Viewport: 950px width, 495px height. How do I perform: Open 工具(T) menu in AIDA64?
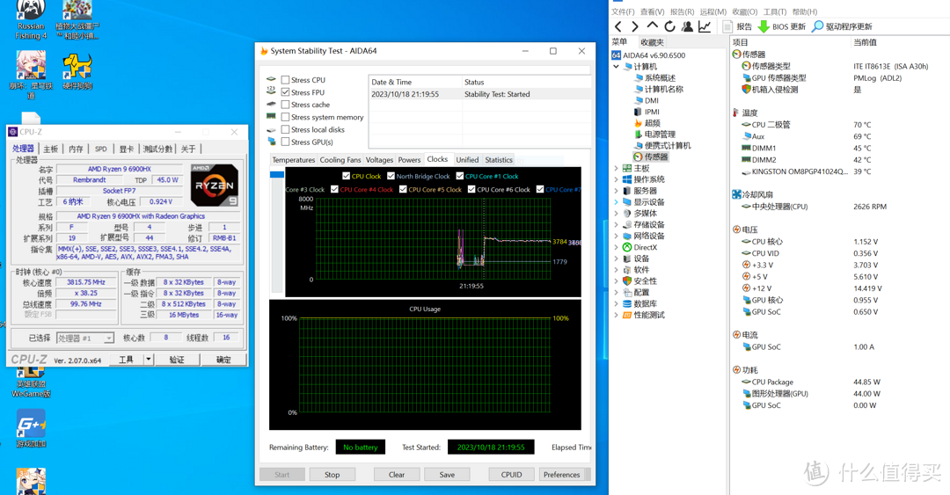coord(775,11)
